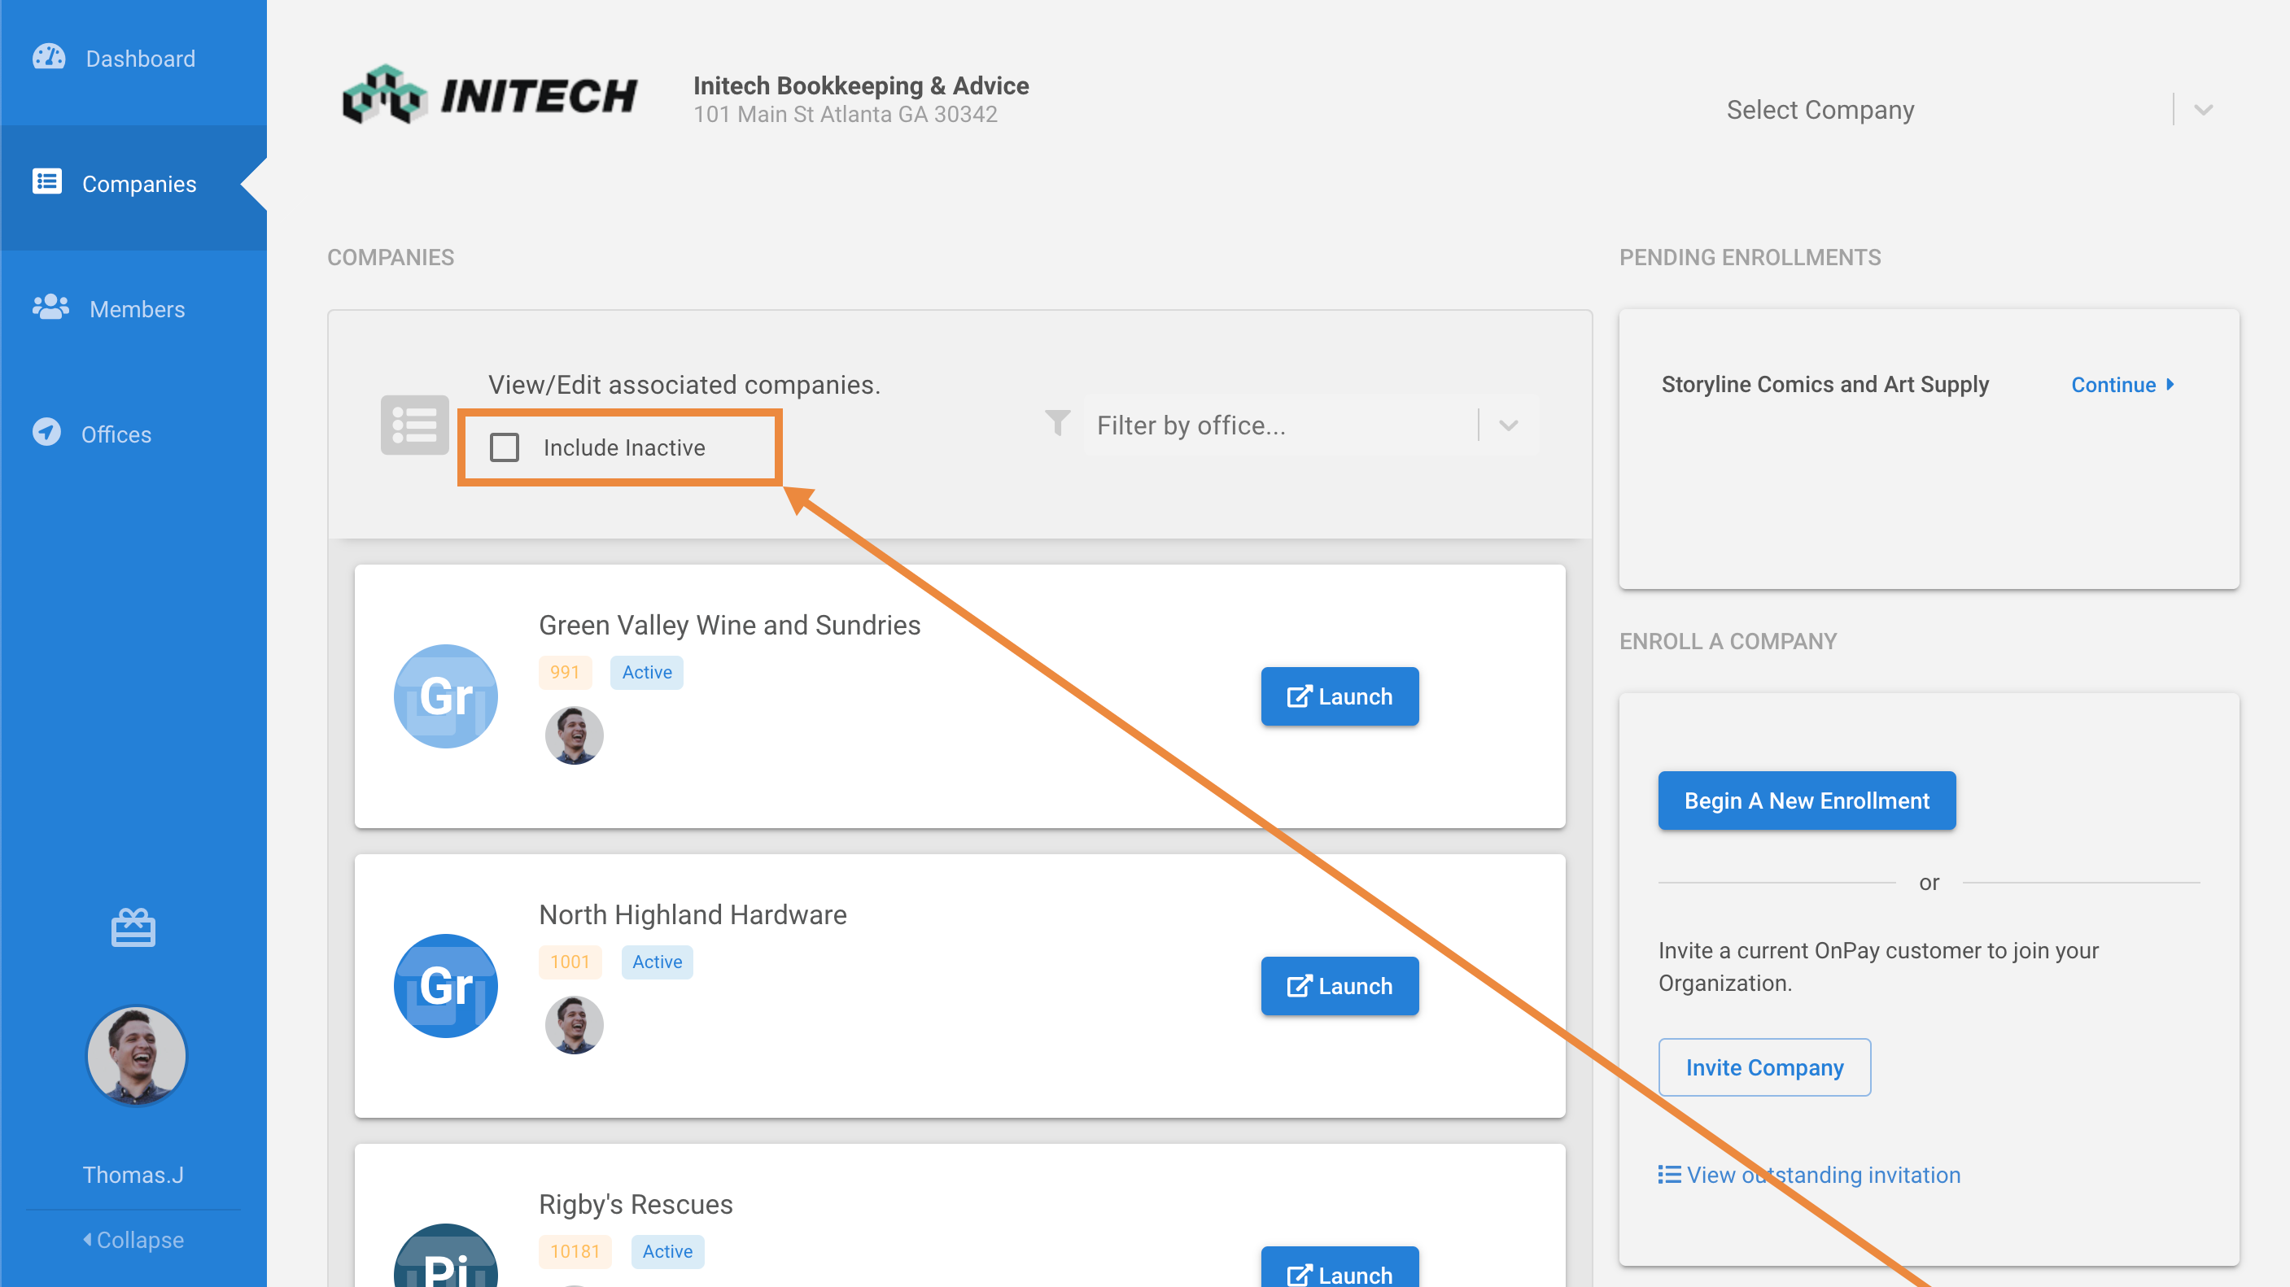This screenshot has height=1287, width=2290.
Task: Click the grey list icon beside View/Edit text
Action: tap(414, 425)
